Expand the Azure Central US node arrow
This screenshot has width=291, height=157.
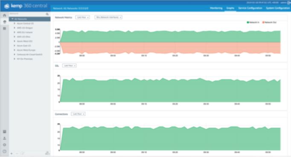(x=15, y=23)
